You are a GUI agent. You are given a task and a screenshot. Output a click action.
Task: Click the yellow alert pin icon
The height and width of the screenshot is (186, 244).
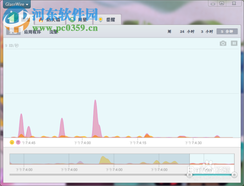click(101, 20)
